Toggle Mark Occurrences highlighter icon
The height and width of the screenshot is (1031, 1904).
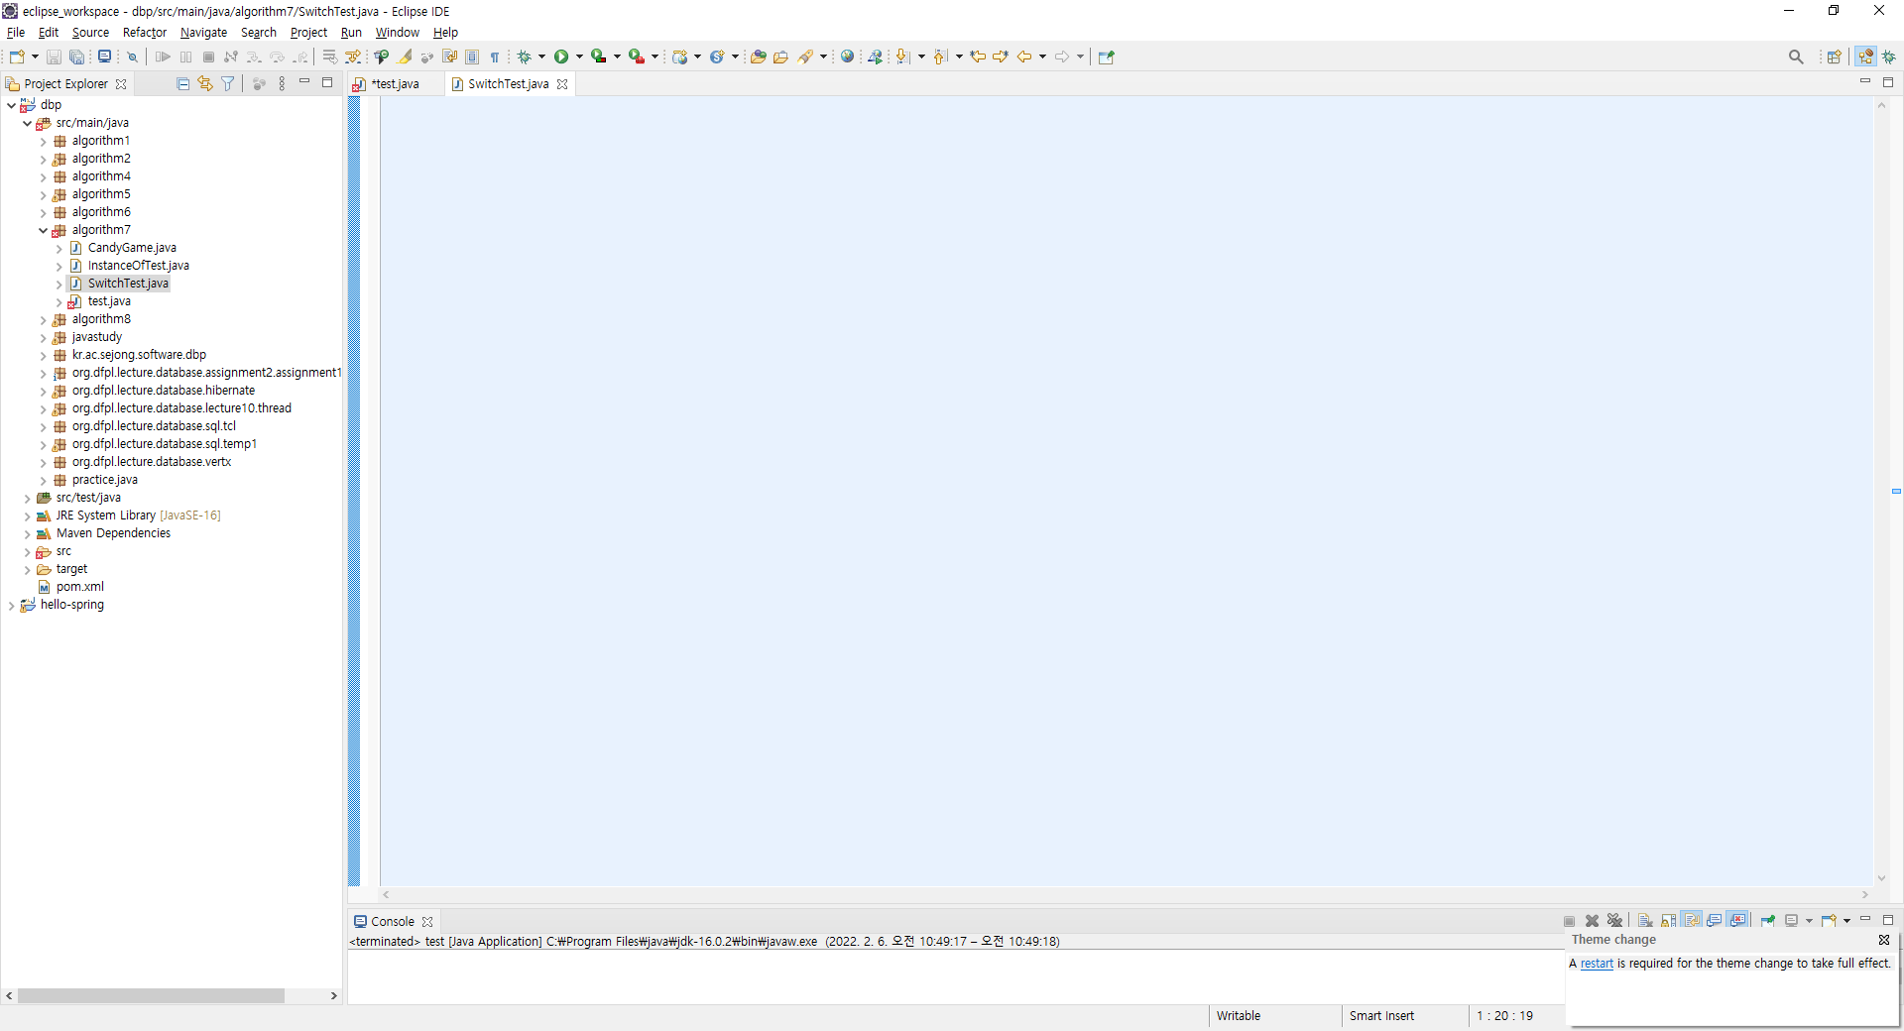pyautogui.click(x=406, y=57)
